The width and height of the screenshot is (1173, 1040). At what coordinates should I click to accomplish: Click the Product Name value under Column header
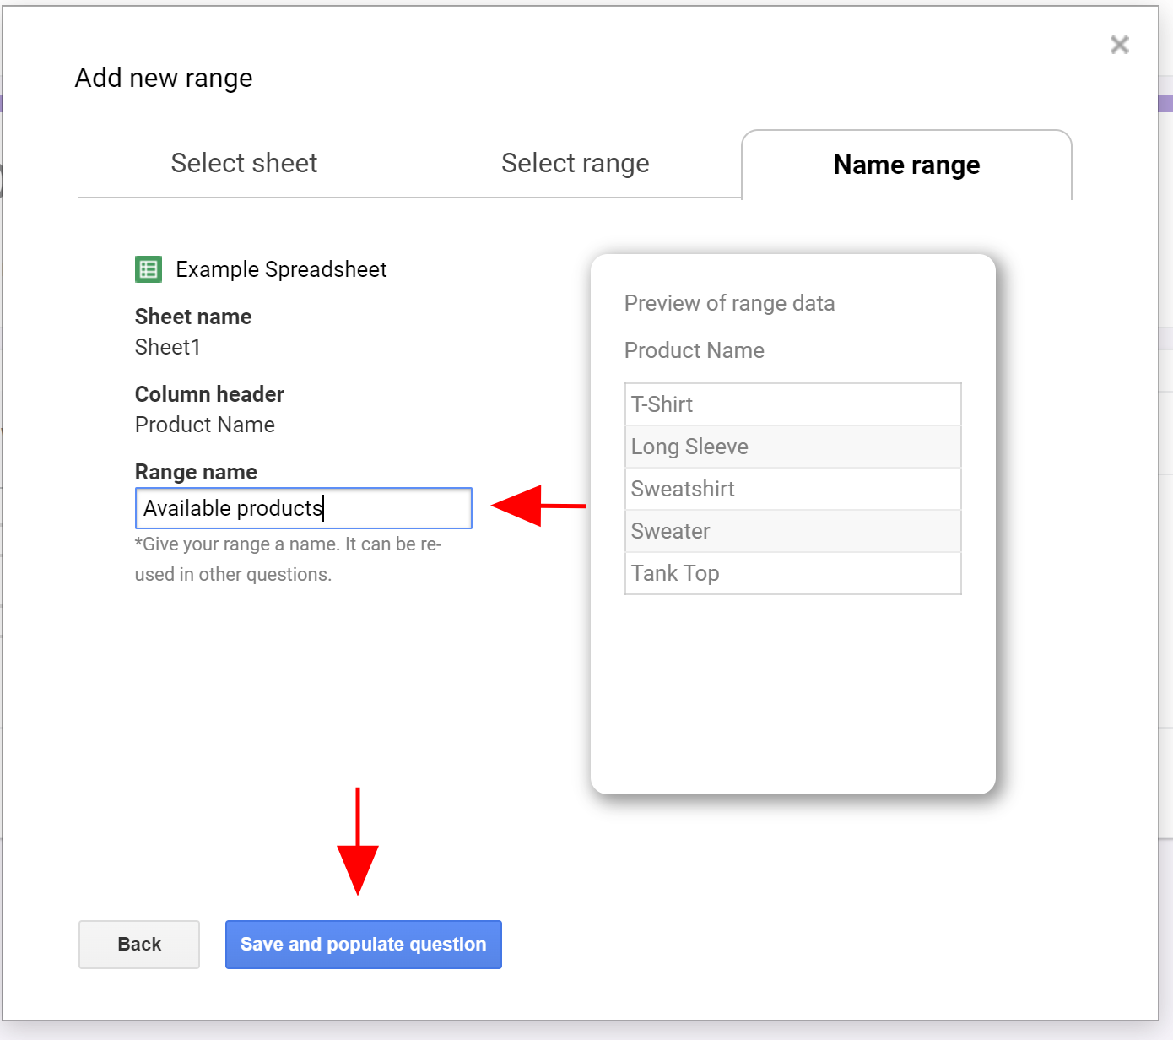click(205, 425)
